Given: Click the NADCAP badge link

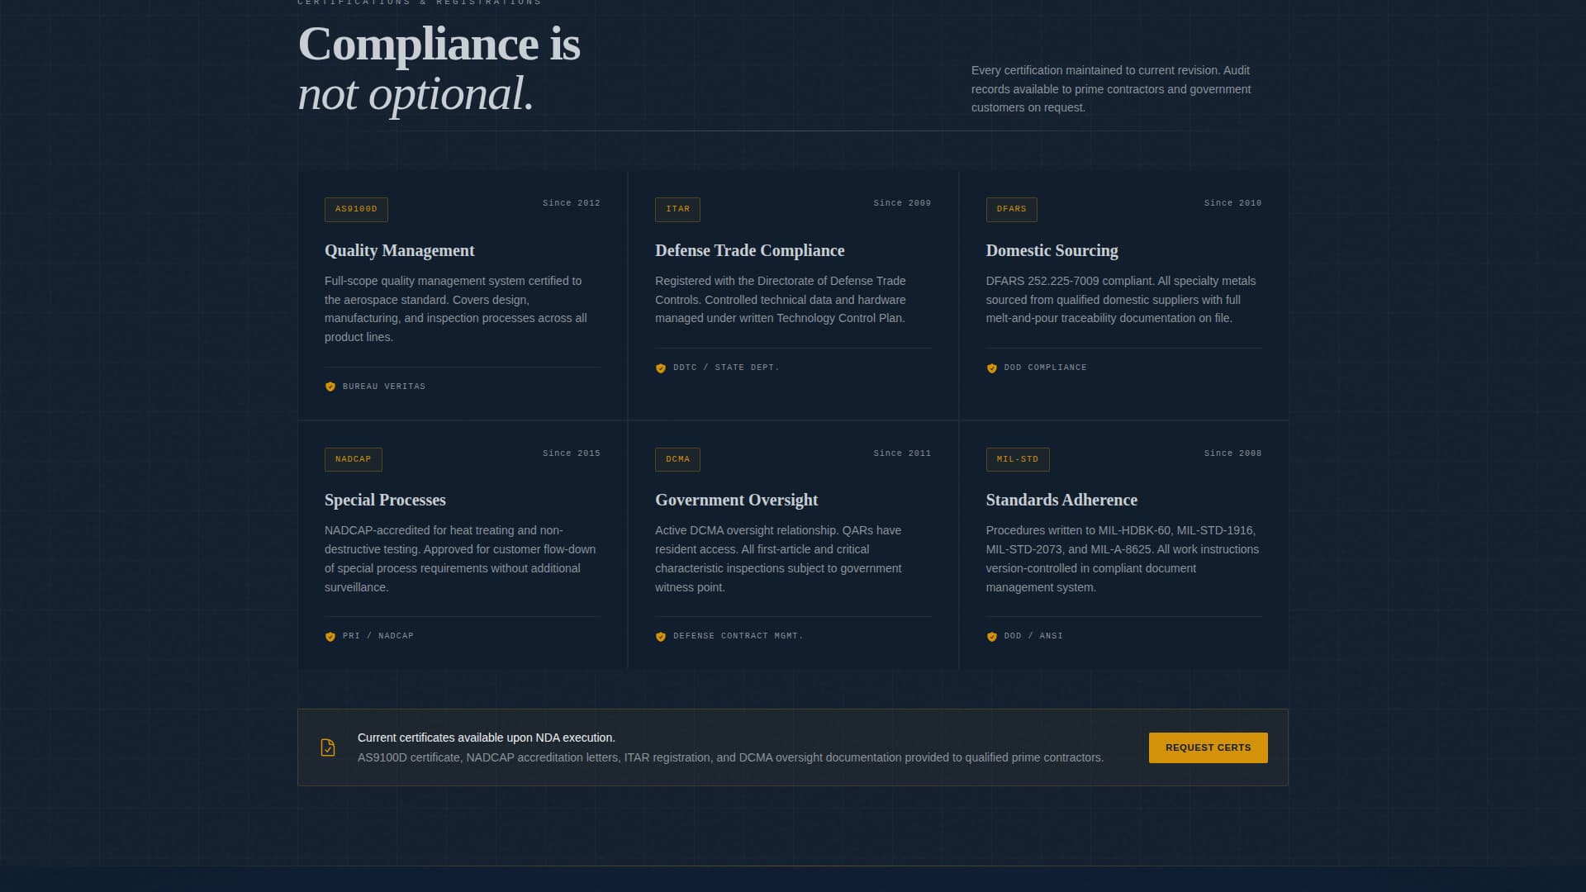Looking at the screenshot, I should [x=353, y=459].
